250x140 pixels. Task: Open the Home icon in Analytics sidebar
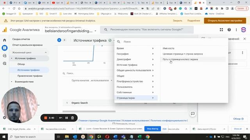point(4,40)
